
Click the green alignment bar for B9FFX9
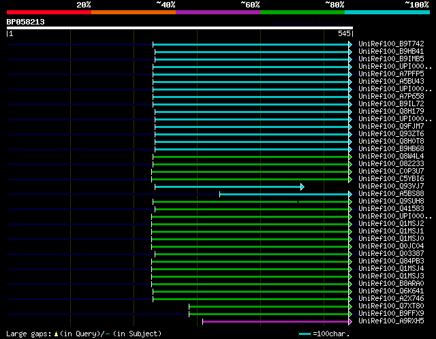(269, 314)
